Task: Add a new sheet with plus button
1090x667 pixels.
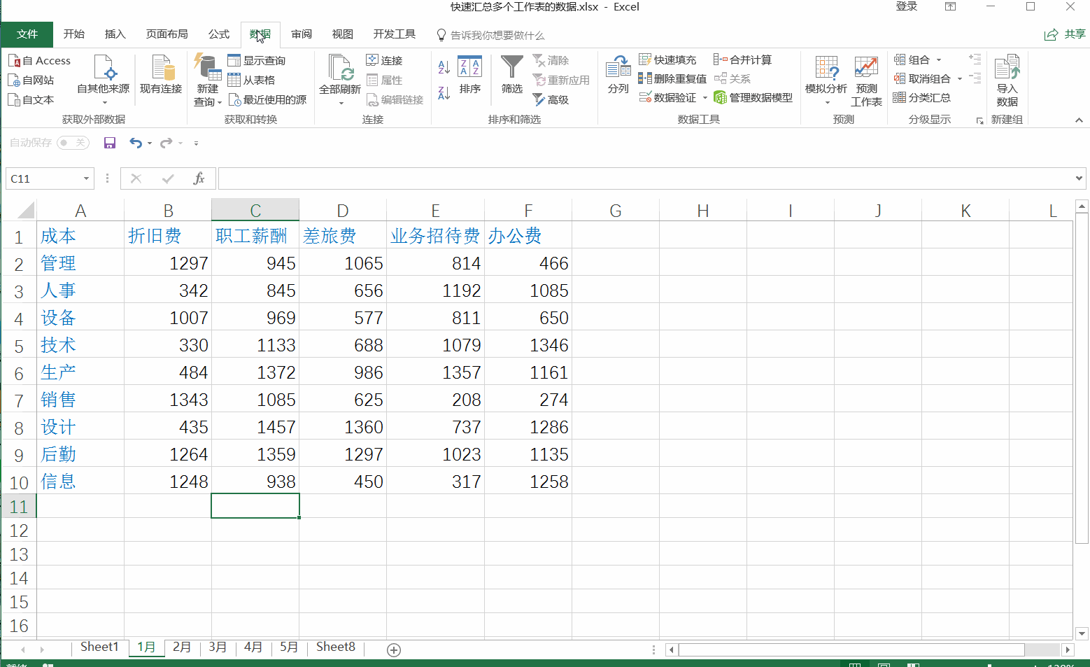Action: tap(394, 650)
